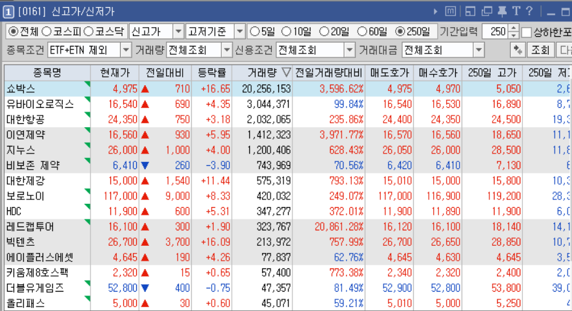Increase 기간입력 with the up stepper arrow
The width and height of the screenshot is (572, 311).
tap(514, 28)
